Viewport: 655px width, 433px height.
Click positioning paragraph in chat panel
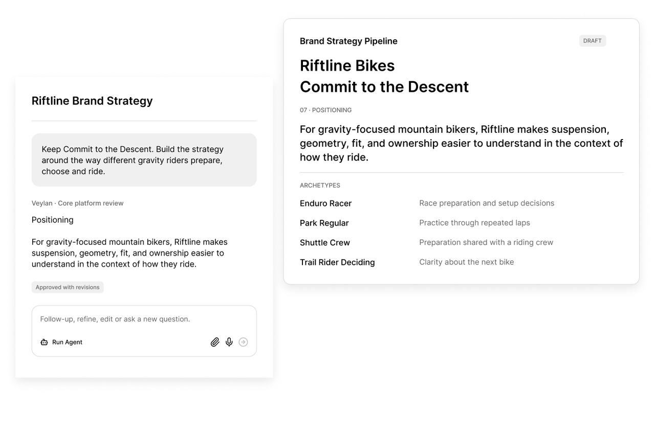pos(129,253)
